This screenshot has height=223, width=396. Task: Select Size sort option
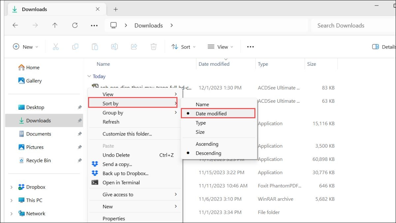click(x=219, y=132)
